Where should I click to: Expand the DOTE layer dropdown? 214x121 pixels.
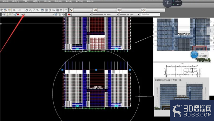point(53,14)
